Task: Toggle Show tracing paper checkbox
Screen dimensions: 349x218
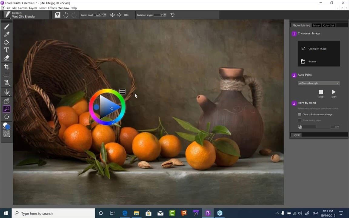Action: (x=300, y=120)
